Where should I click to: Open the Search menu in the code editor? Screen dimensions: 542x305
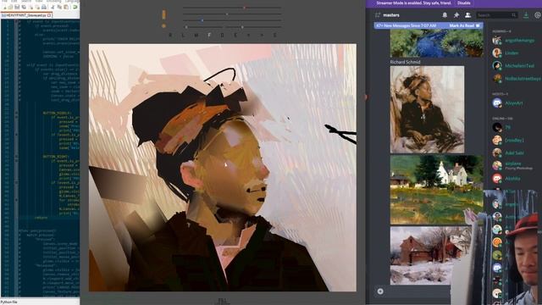coord(26,2)
